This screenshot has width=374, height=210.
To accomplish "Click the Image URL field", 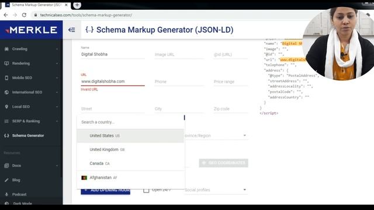I will click(x=179, y=54).
